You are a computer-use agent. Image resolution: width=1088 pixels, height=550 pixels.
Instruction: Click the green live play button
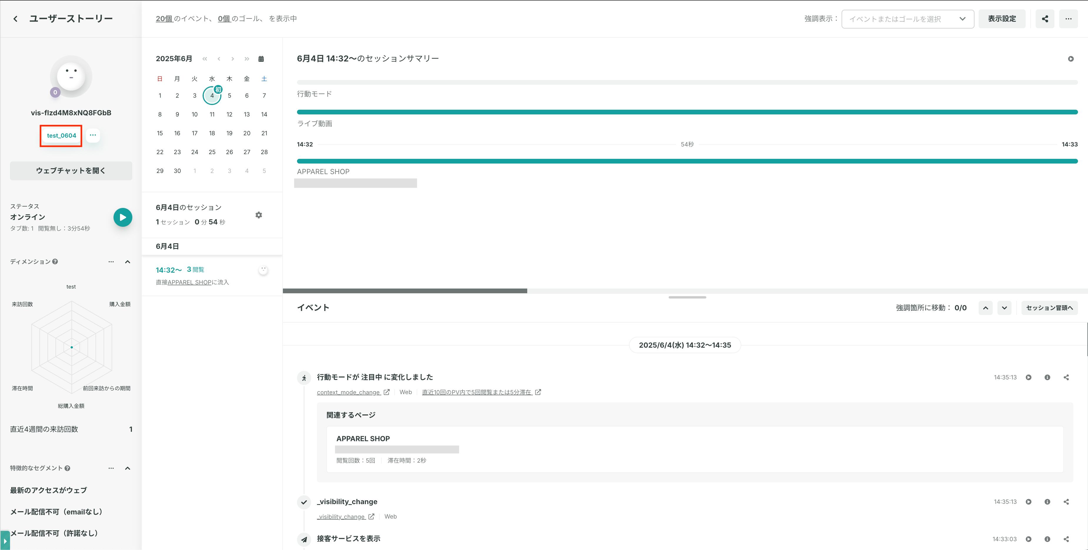tap(123, 217)
